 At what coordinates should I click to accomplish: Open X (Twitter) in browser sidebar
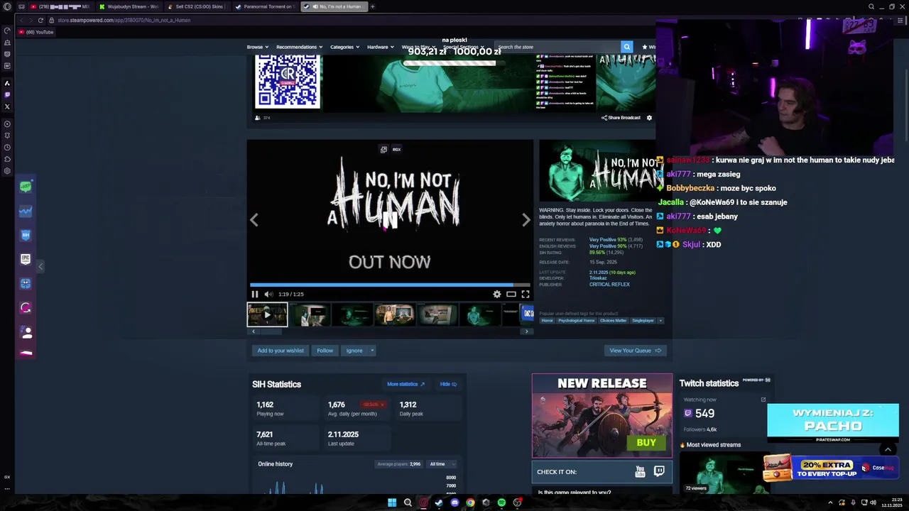[7, 107]
